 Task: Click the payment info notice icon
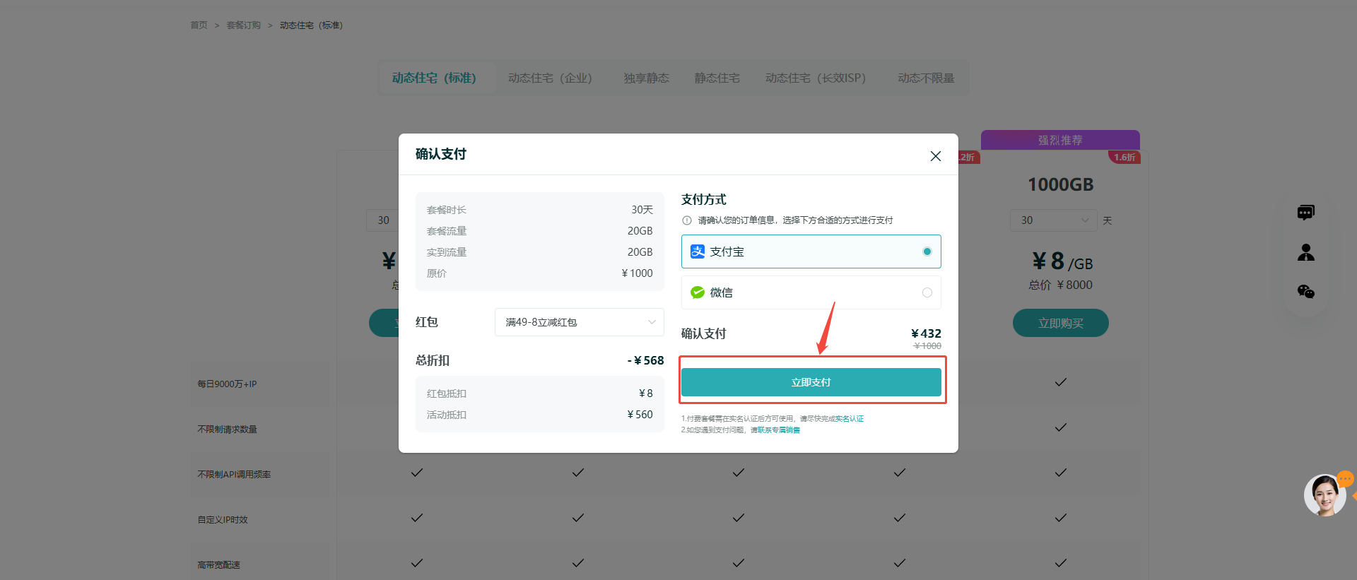(687, 220)
